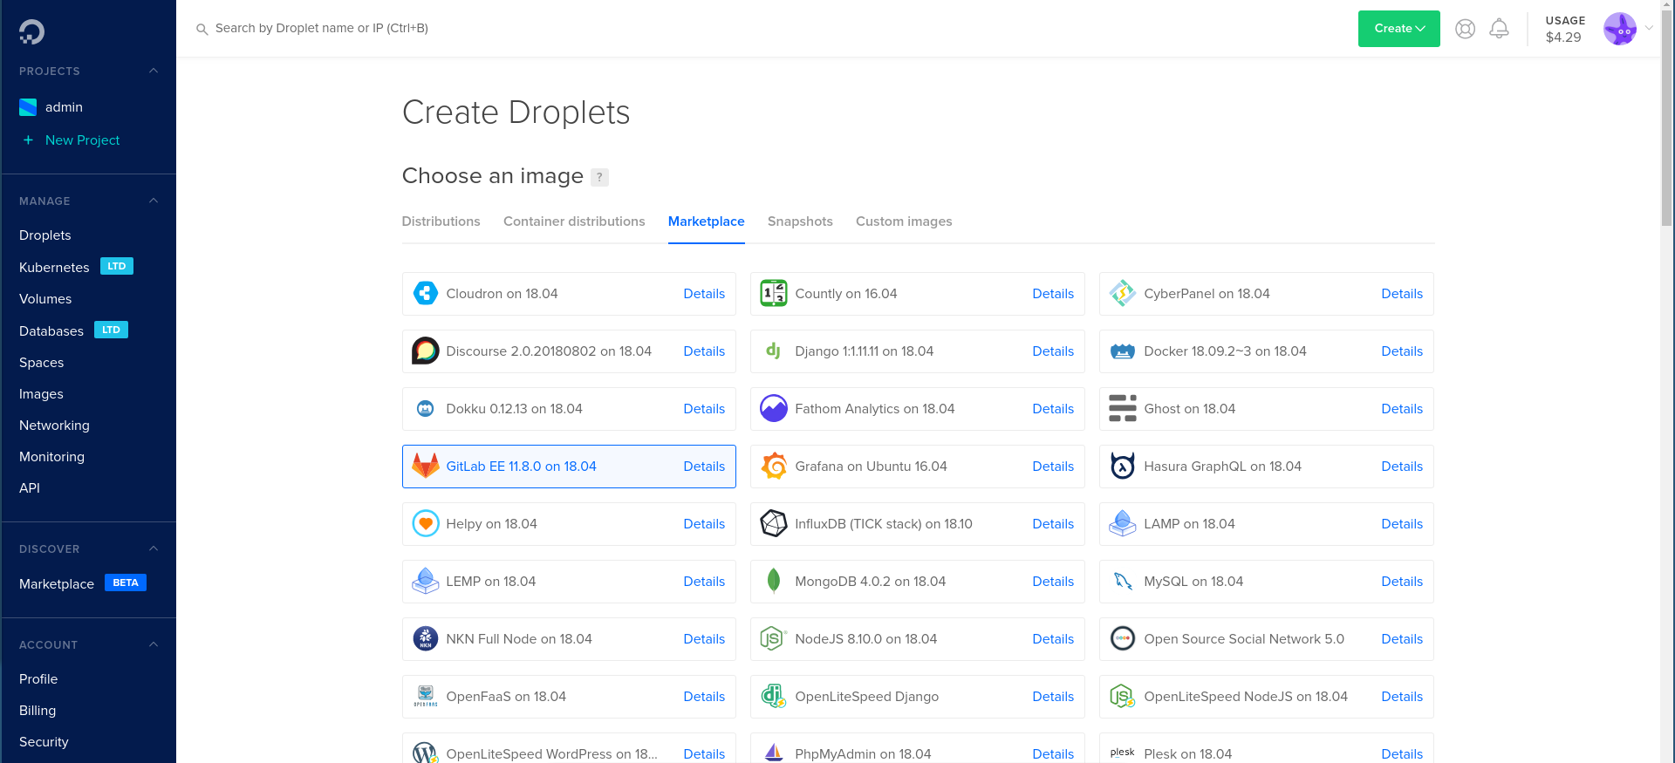Click the MySQL dolphin icon
The width and height of the screenshot is (1675, 763).
click(1123, 581)
